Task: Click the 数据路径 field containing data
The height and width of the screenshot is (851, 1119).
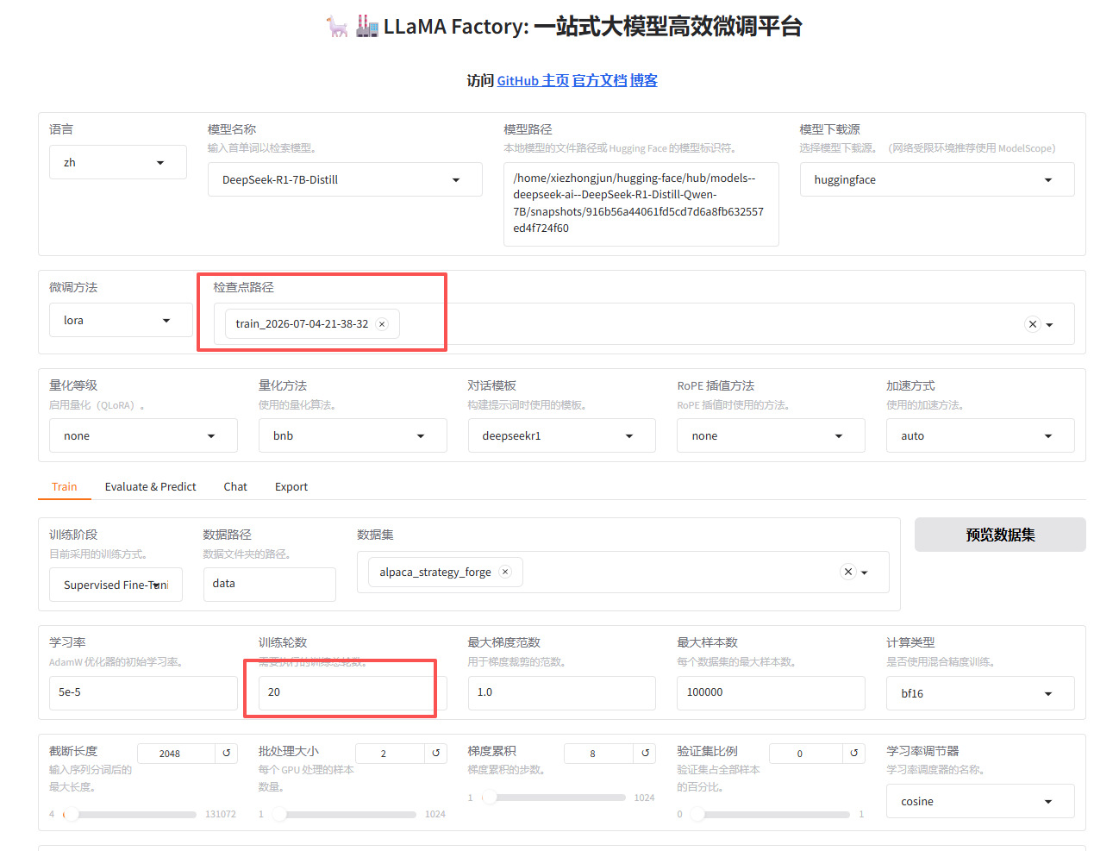Action: coord(270,584)
